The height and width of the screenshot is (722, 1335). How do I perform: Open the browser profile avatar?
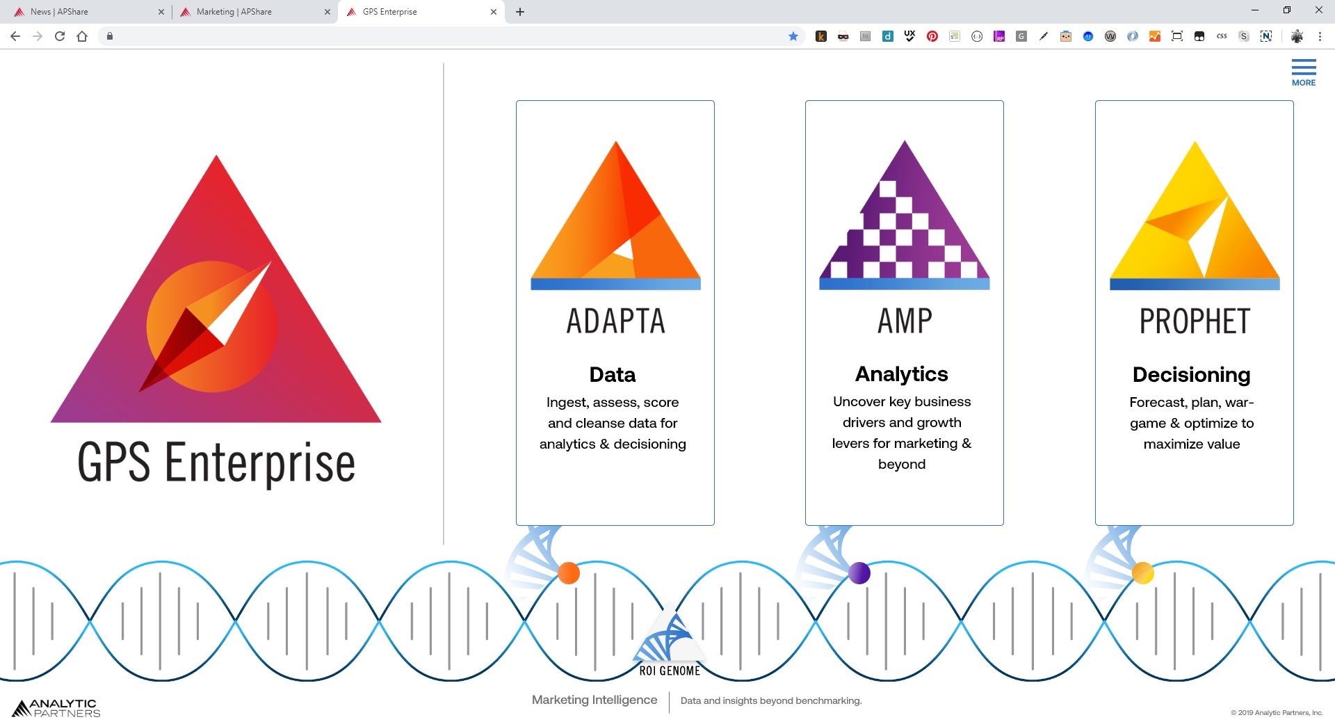[x=1297, y=36]
